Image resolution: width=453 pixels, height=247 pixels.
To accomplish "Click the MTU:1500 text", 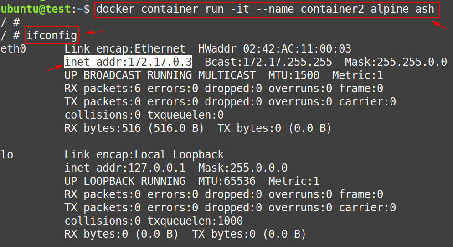I will pos(294,75).
